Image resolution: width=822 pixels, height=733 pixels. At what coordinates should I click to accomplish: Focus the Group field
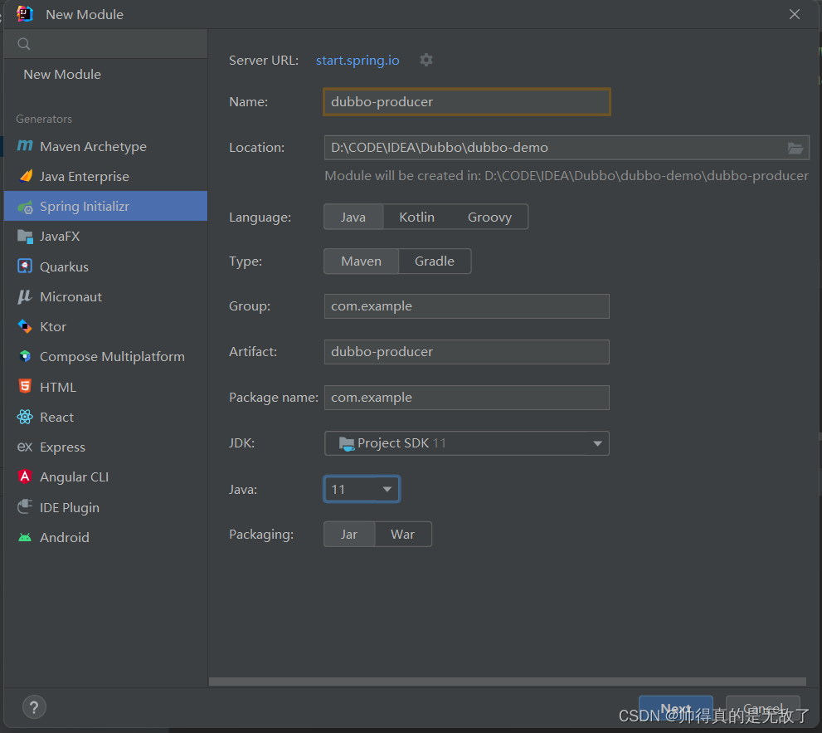click(466, 306)
